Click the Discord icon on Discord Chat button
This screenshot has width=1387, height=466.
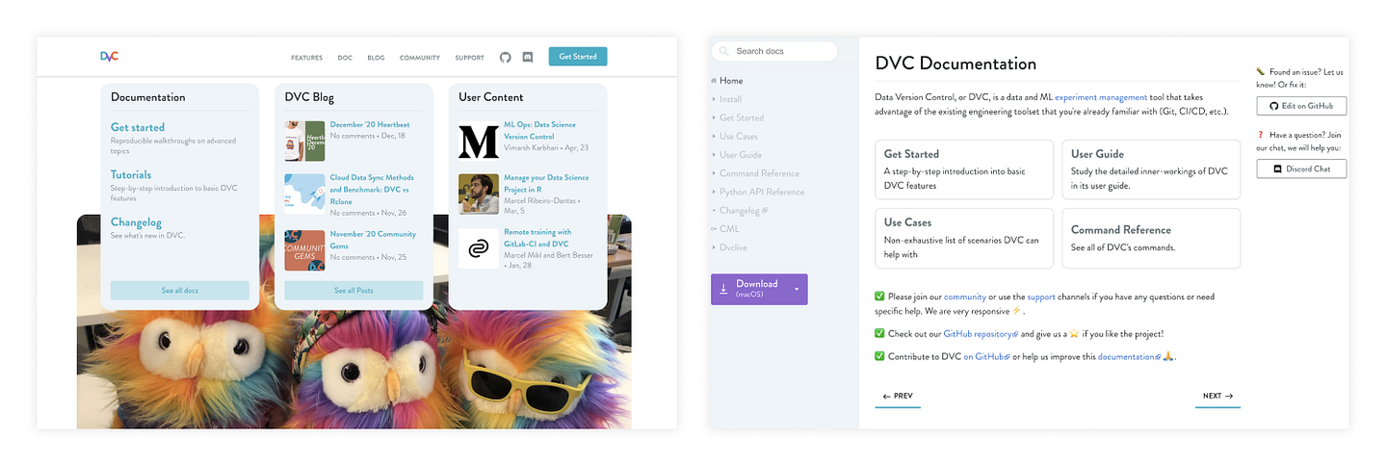point(1279,168)
